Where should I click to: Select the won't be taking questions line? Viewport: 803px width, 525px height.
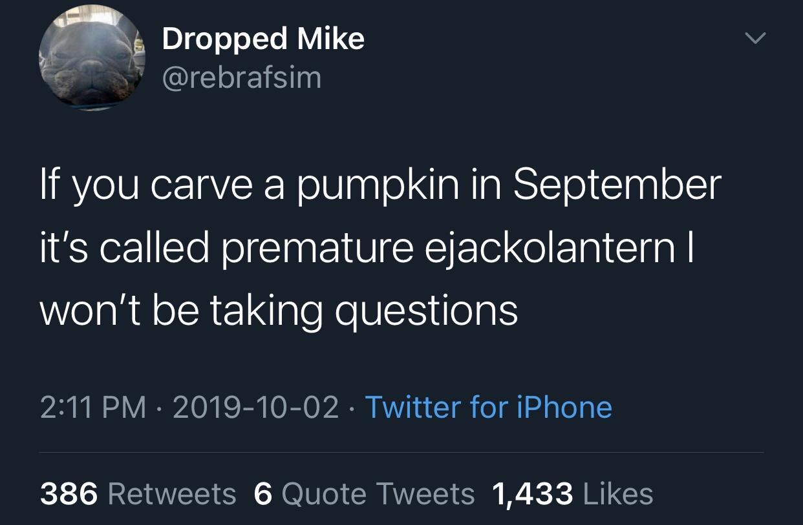coord(279,311)
